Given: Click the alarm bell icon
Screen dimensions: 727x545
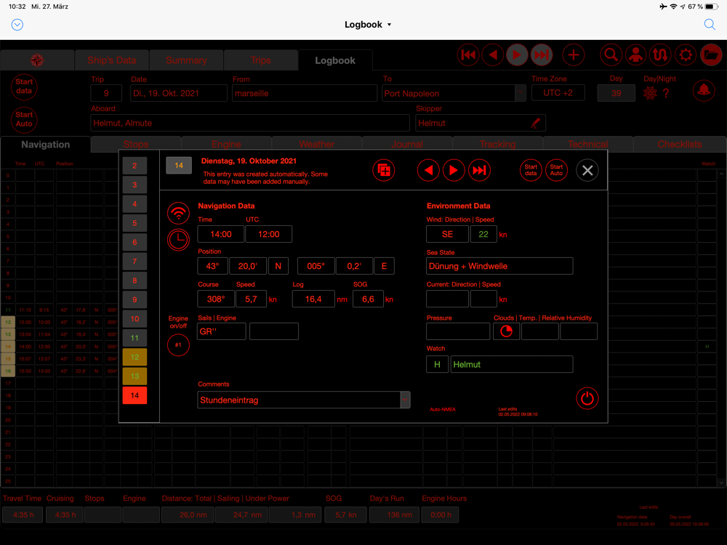Looking at the screenshot, I should [703, 90].
